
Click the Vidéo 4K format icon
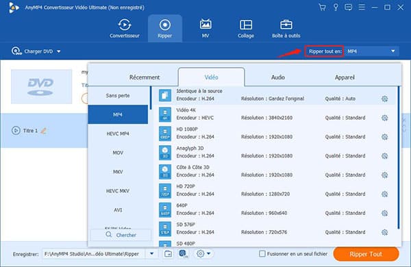point(165,114)
